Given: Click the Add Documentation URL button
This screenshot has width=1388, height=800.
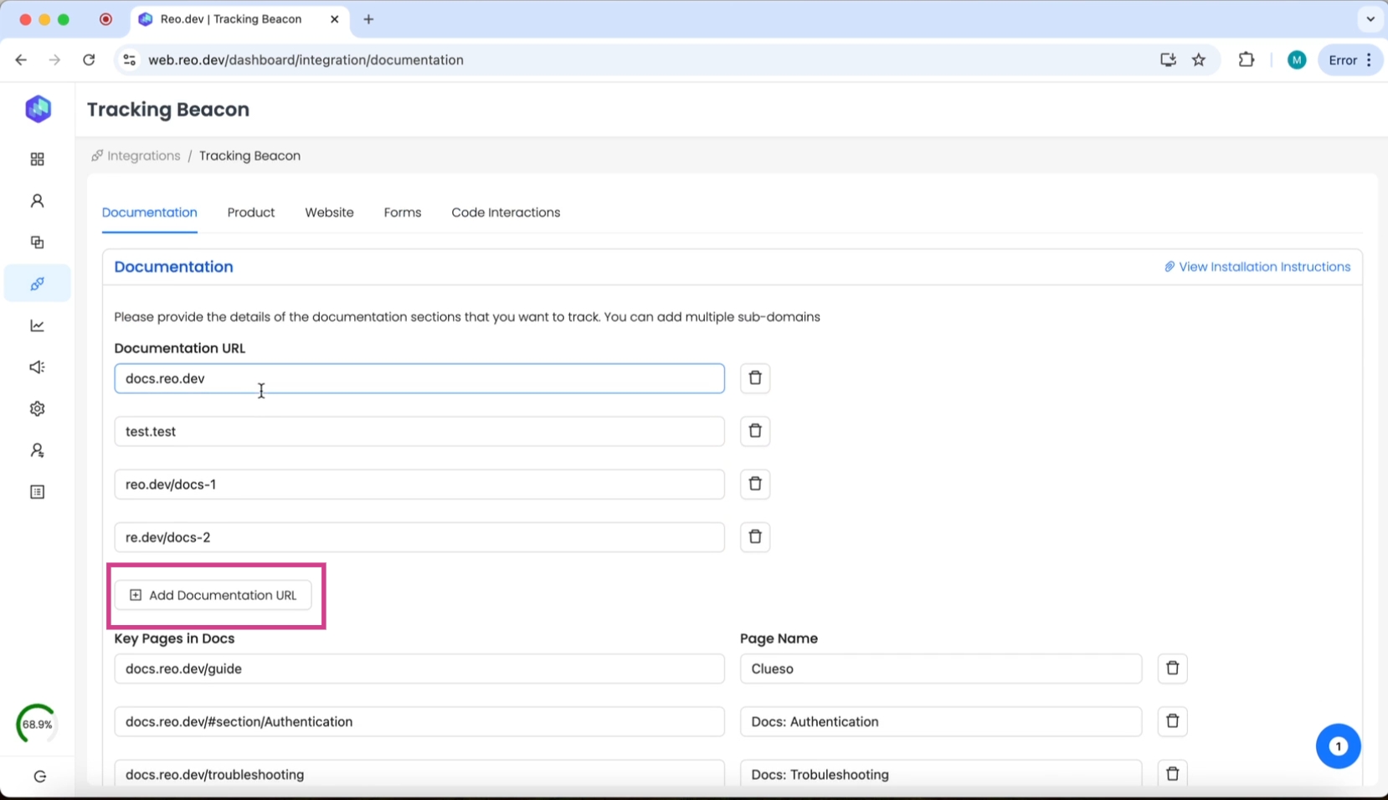Looking at the screenshot, I should 213,595.
